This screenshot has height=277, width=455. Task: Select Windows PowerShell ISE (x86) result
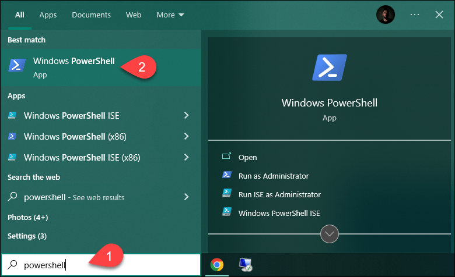pyautogui.click(x=101, y=157)
